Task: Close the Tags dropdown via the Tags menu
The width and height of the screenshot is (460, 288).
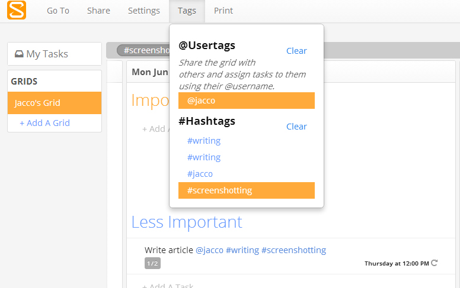Action: [x=187, y=11]
